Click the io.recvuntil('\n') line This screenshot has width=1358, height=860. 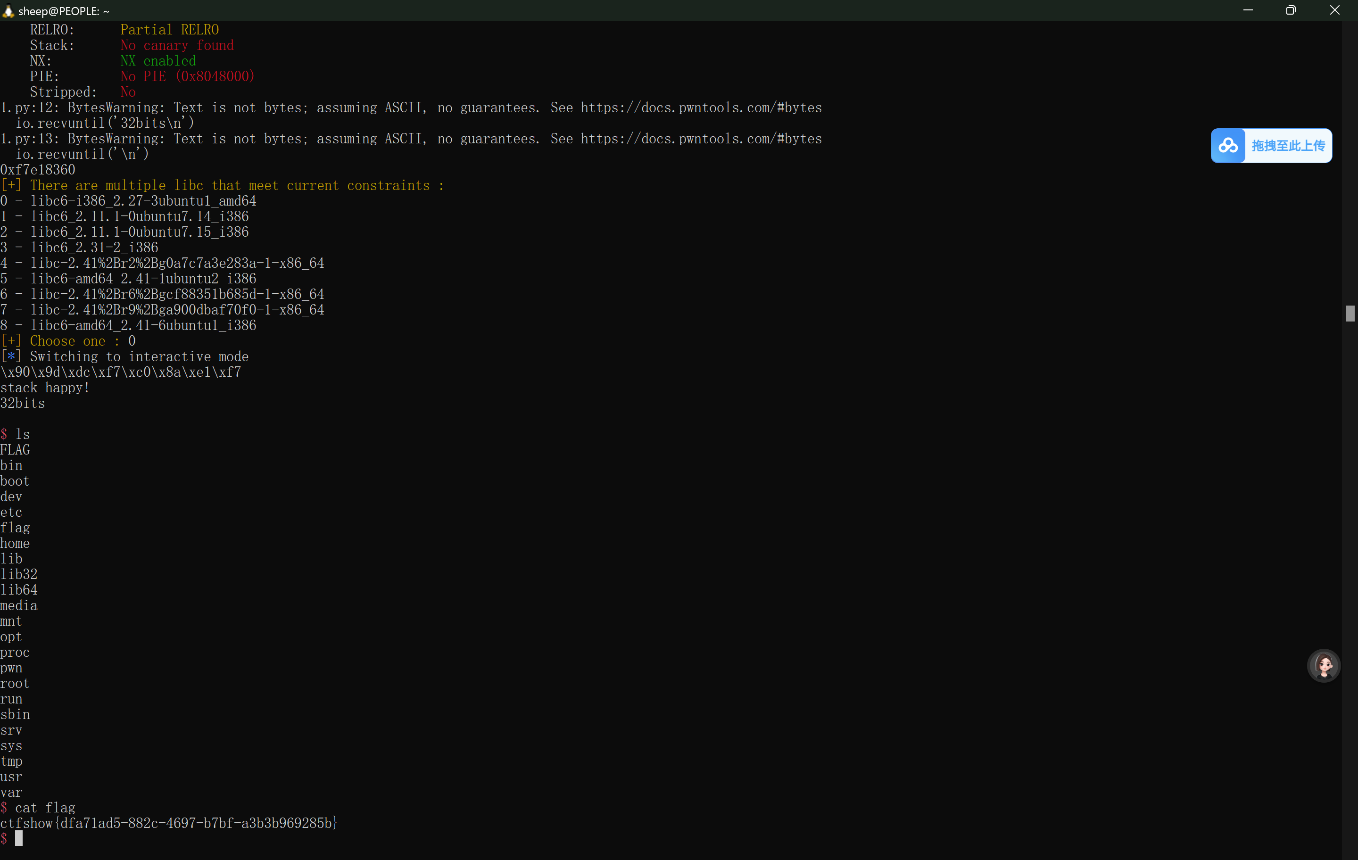click(83, 154)
